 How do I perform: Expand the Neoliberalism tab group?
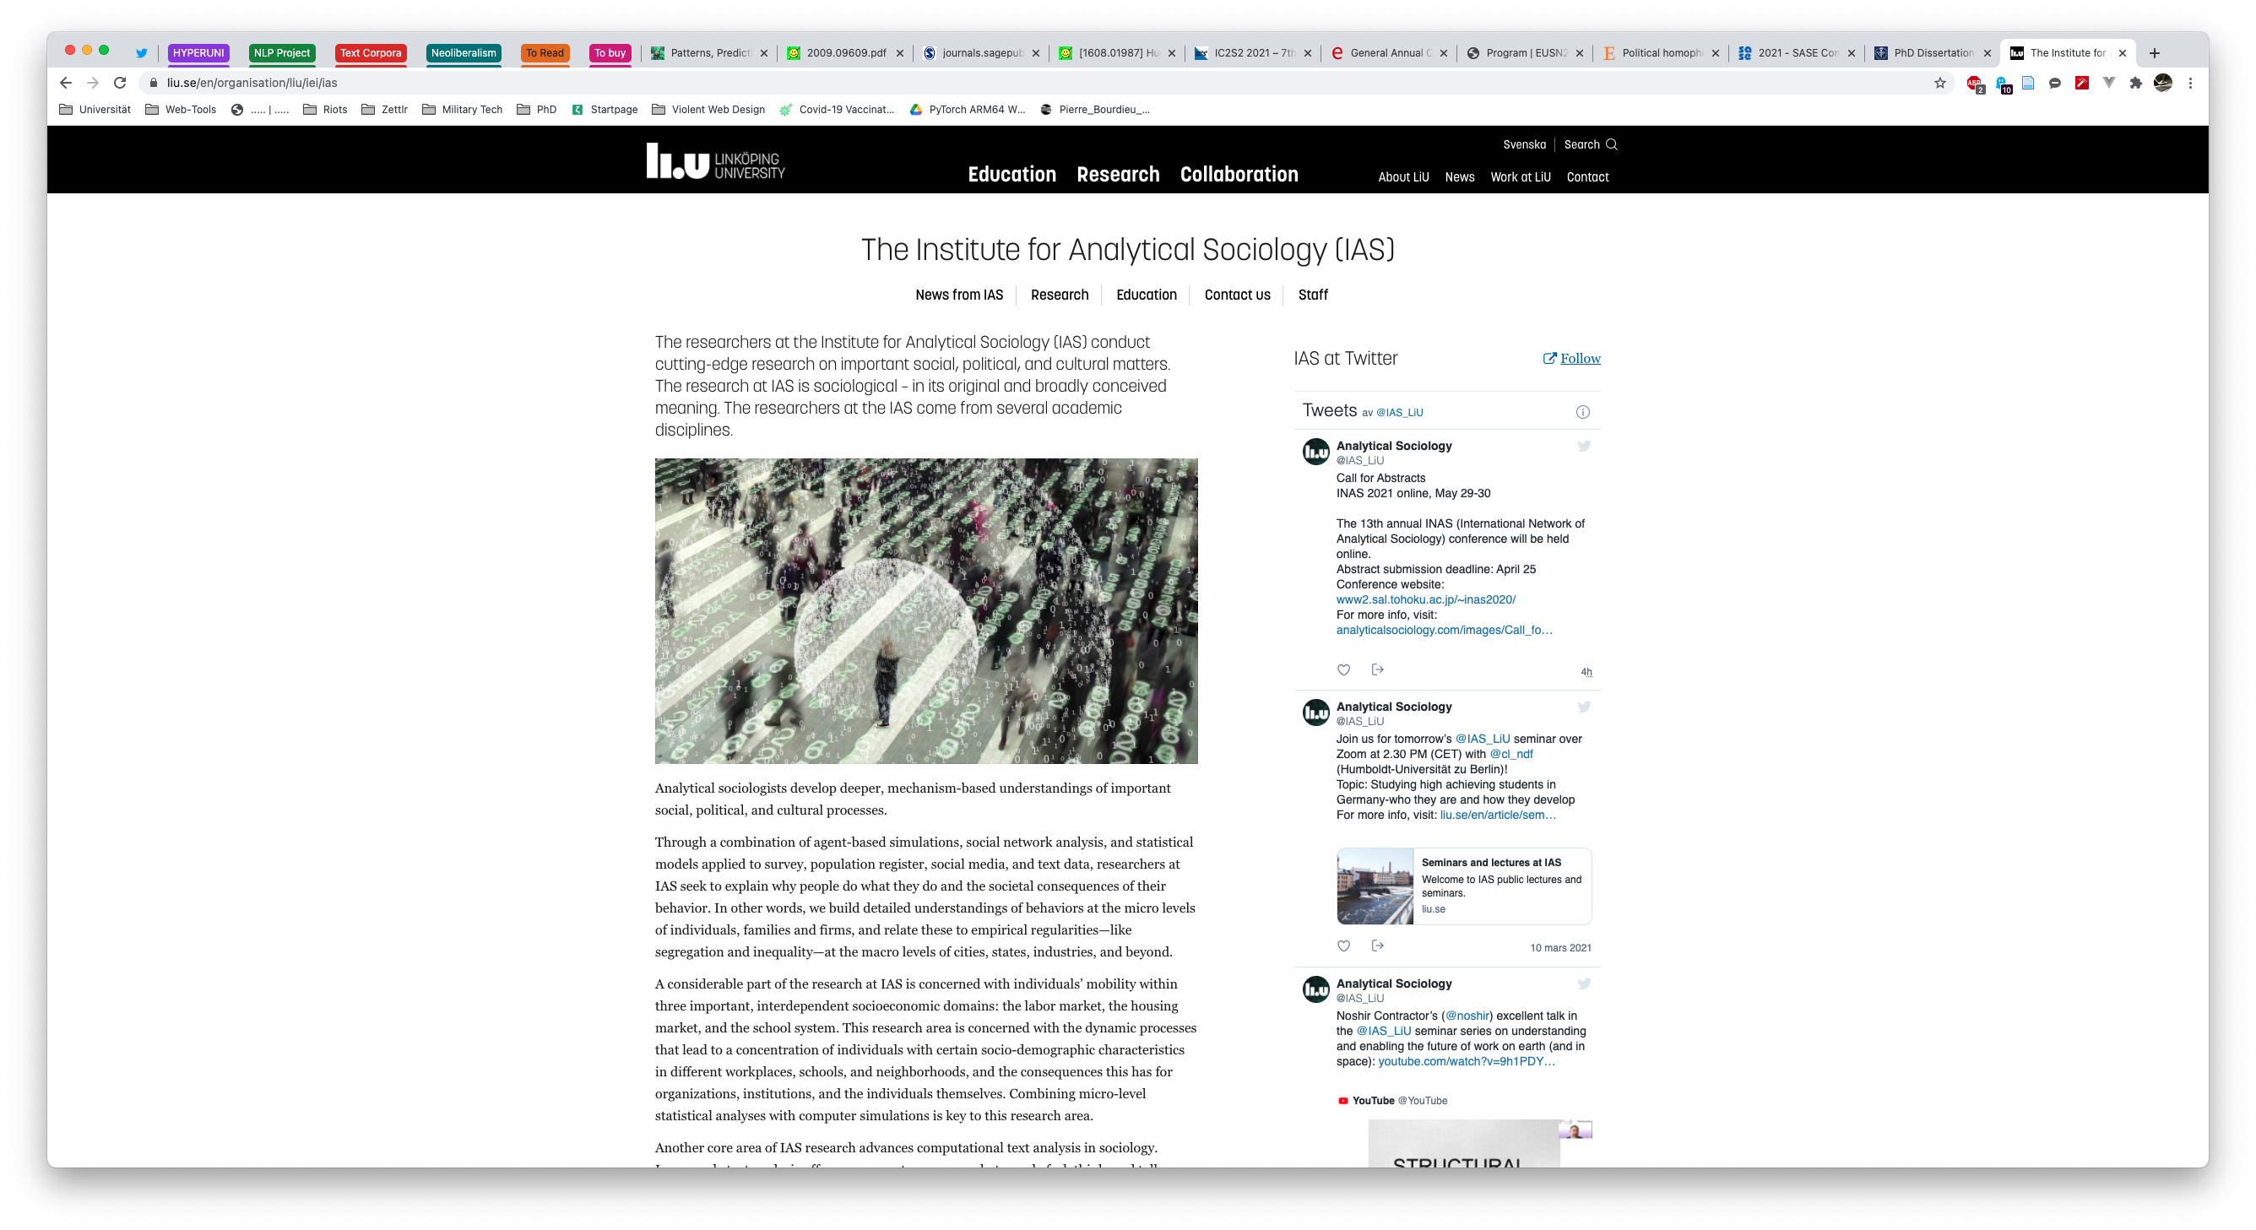[x=464, y=52]
